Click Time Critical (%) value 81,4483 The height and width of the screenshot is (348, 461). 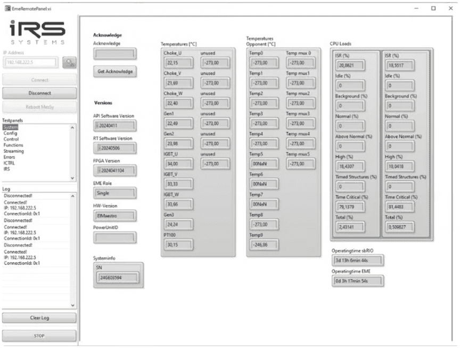pos(400,207)
